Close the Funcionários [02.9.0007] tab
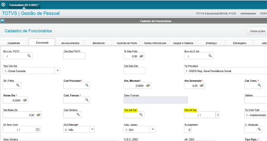This screenshot has height=141, width=267. coord(39,4)
